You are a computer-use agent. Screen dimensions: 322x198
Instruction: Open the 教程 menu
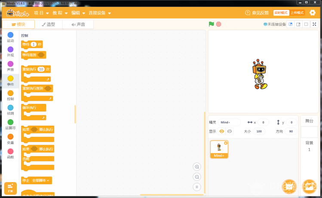(60, 13)
